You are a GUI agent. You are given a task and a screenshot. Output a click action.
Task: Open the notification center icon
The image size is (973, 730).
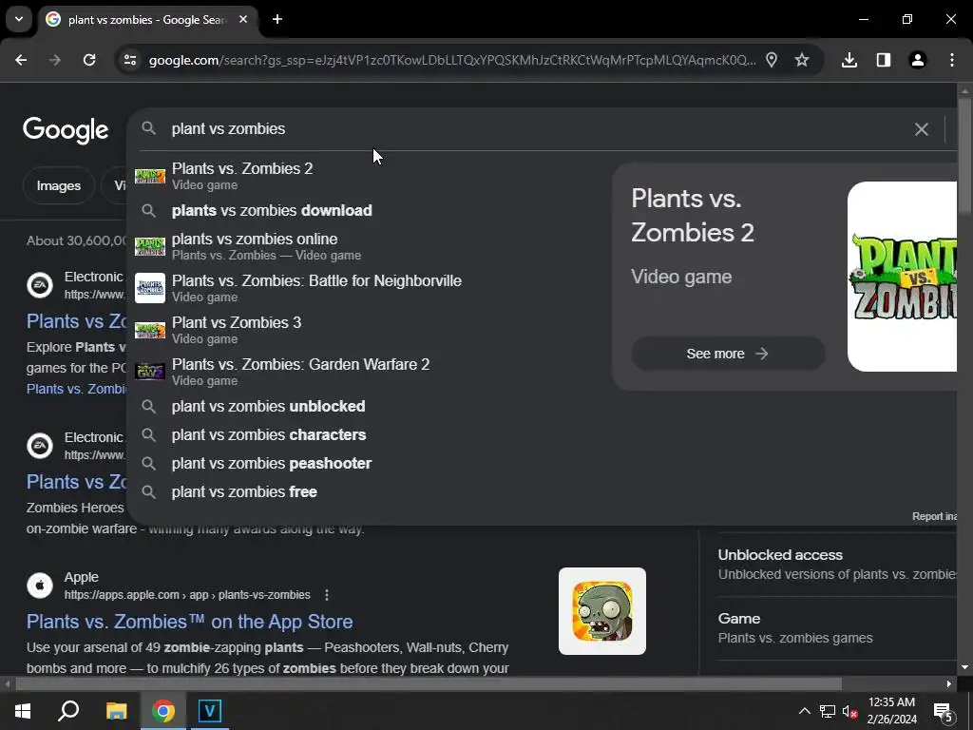tap(944, 712)
